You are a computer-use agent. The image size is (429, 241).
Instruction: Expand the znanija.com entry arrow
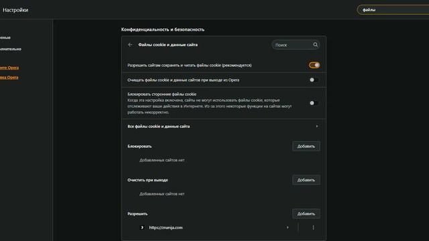click(288, 228)
